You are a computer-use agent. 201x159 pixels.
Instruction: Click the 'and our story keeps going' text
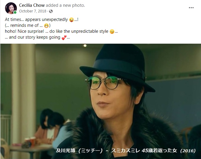point(35,37)
